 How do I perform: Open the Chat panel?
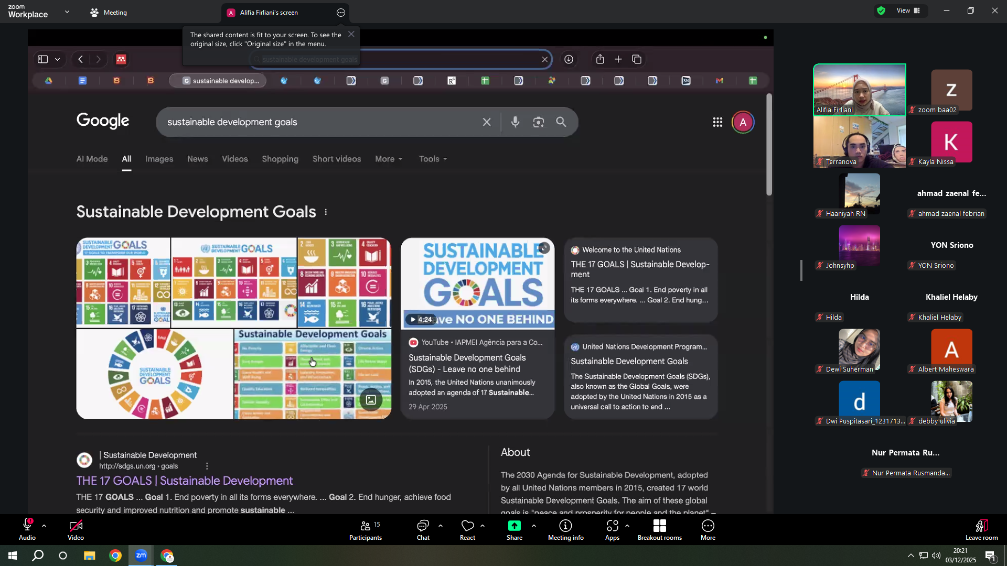click(423, 529)
